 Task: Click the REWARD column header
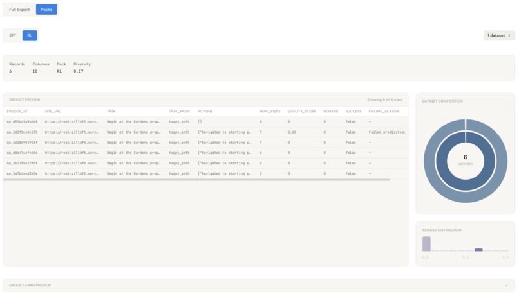331,111
